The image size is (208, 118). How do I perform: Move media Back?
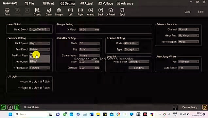pos(100,12)
